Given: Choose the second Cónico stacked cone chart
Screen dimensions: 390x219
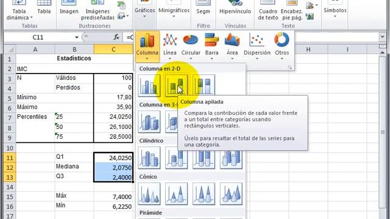Looking at the screenshot, I should (176, 193).
